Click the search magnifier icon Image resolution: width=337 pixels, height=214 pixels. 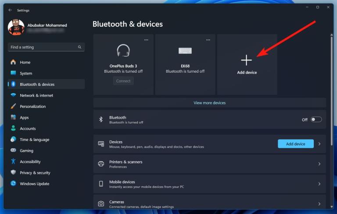pyautogui.click(x=79, y=47)
